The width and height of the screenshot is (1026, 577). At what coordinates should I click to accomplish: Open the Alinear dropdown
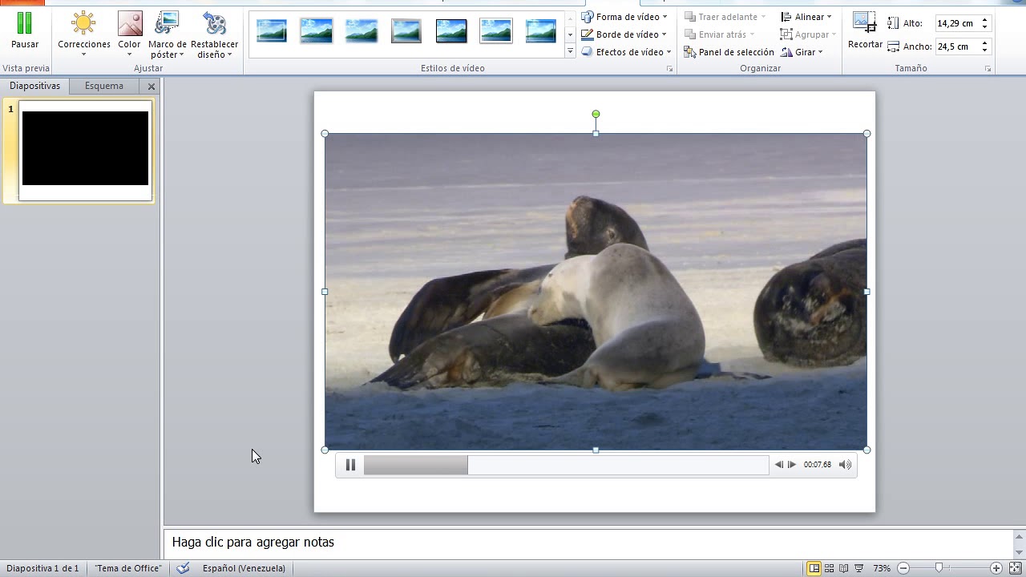click(x=806, y=17)
